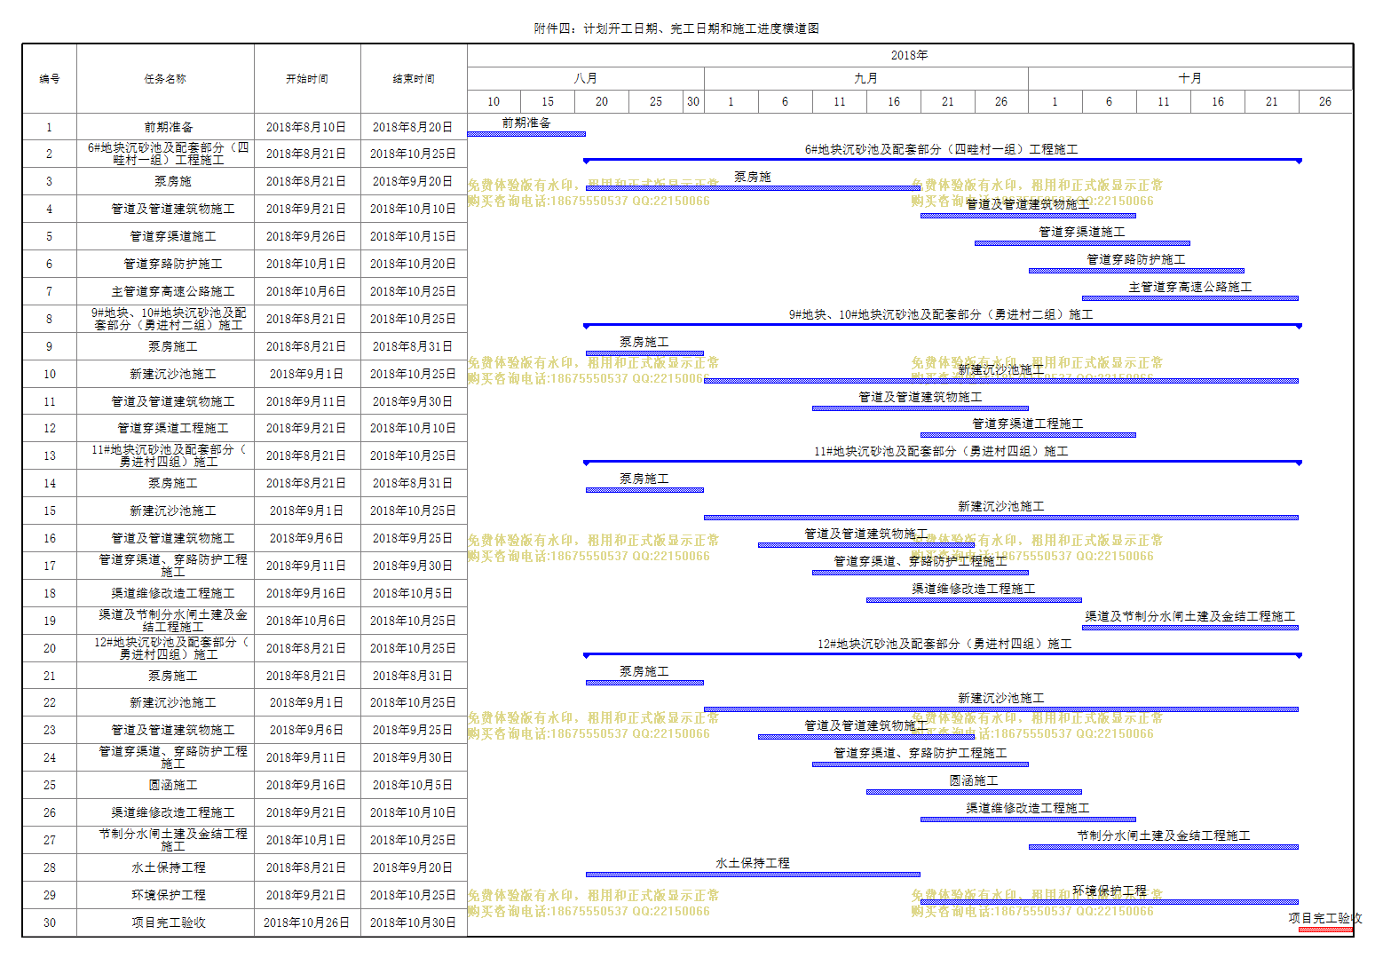Select task name '节制分水闸土建及金结工程施工' in row 27

165,840
